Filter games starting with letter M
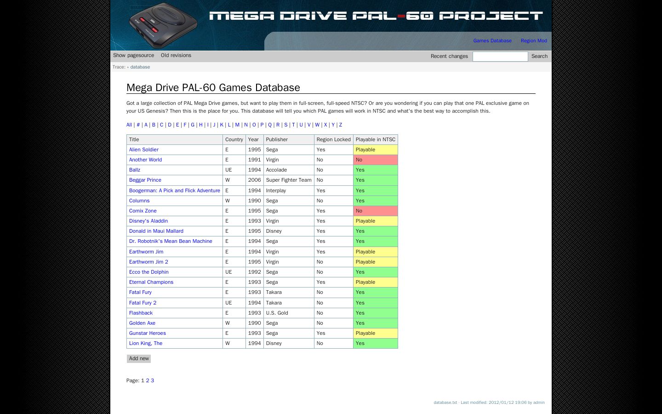Screen dimensions: 662x414 point(237,125)
